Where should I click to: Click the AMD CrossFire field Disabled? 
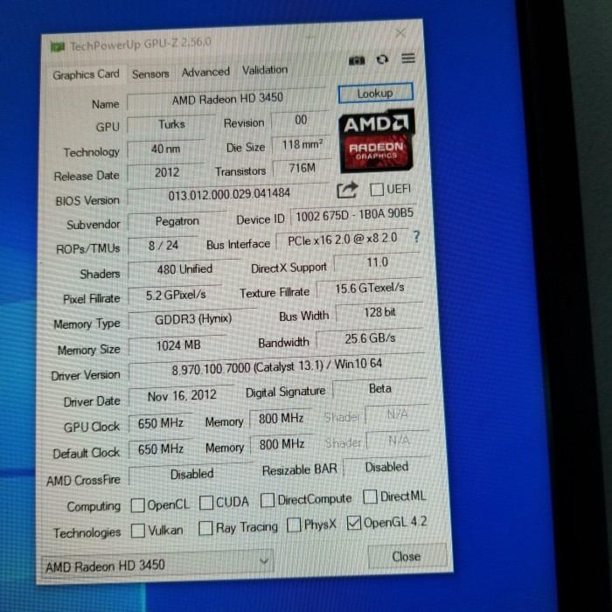191,474
